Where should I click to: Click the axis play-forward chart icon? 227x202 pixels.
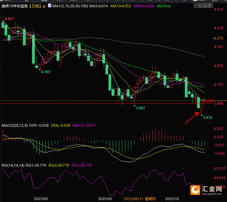tap(206, 5)
